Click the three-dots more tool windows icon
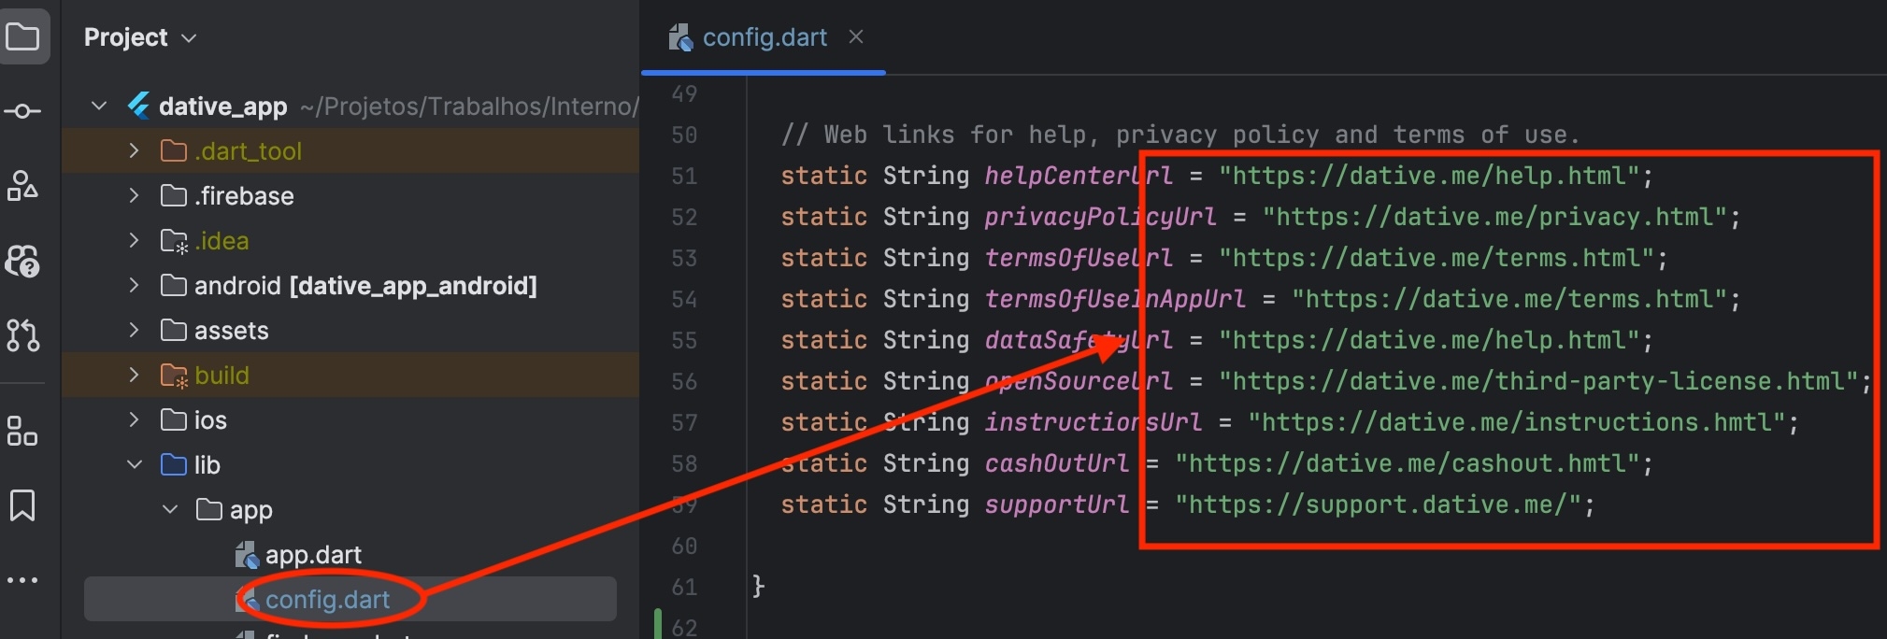The height and width of the screenshot is (639, 1887). [x=23, y=580]
